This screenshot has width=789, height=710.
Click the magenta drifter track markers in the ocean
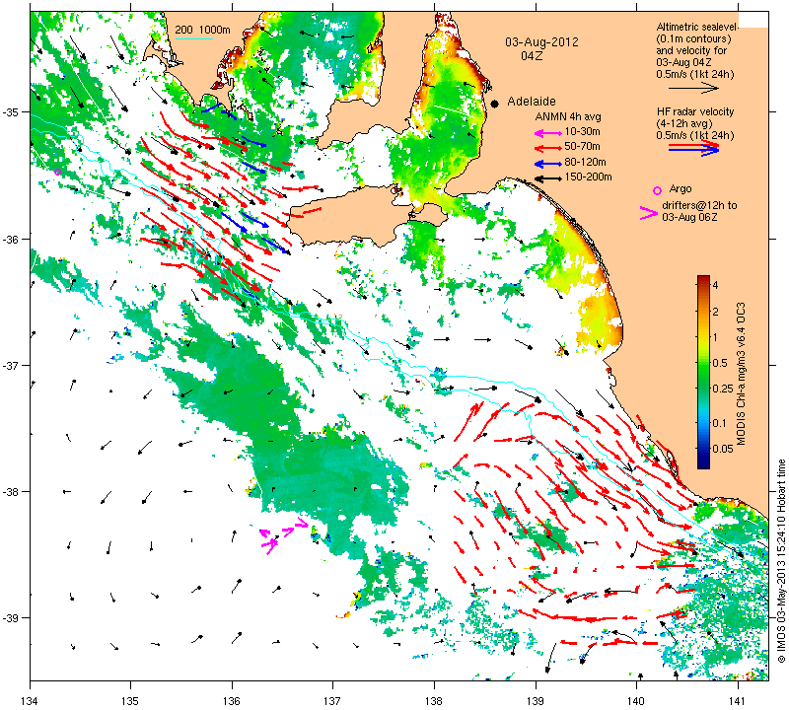pos(284,535)
